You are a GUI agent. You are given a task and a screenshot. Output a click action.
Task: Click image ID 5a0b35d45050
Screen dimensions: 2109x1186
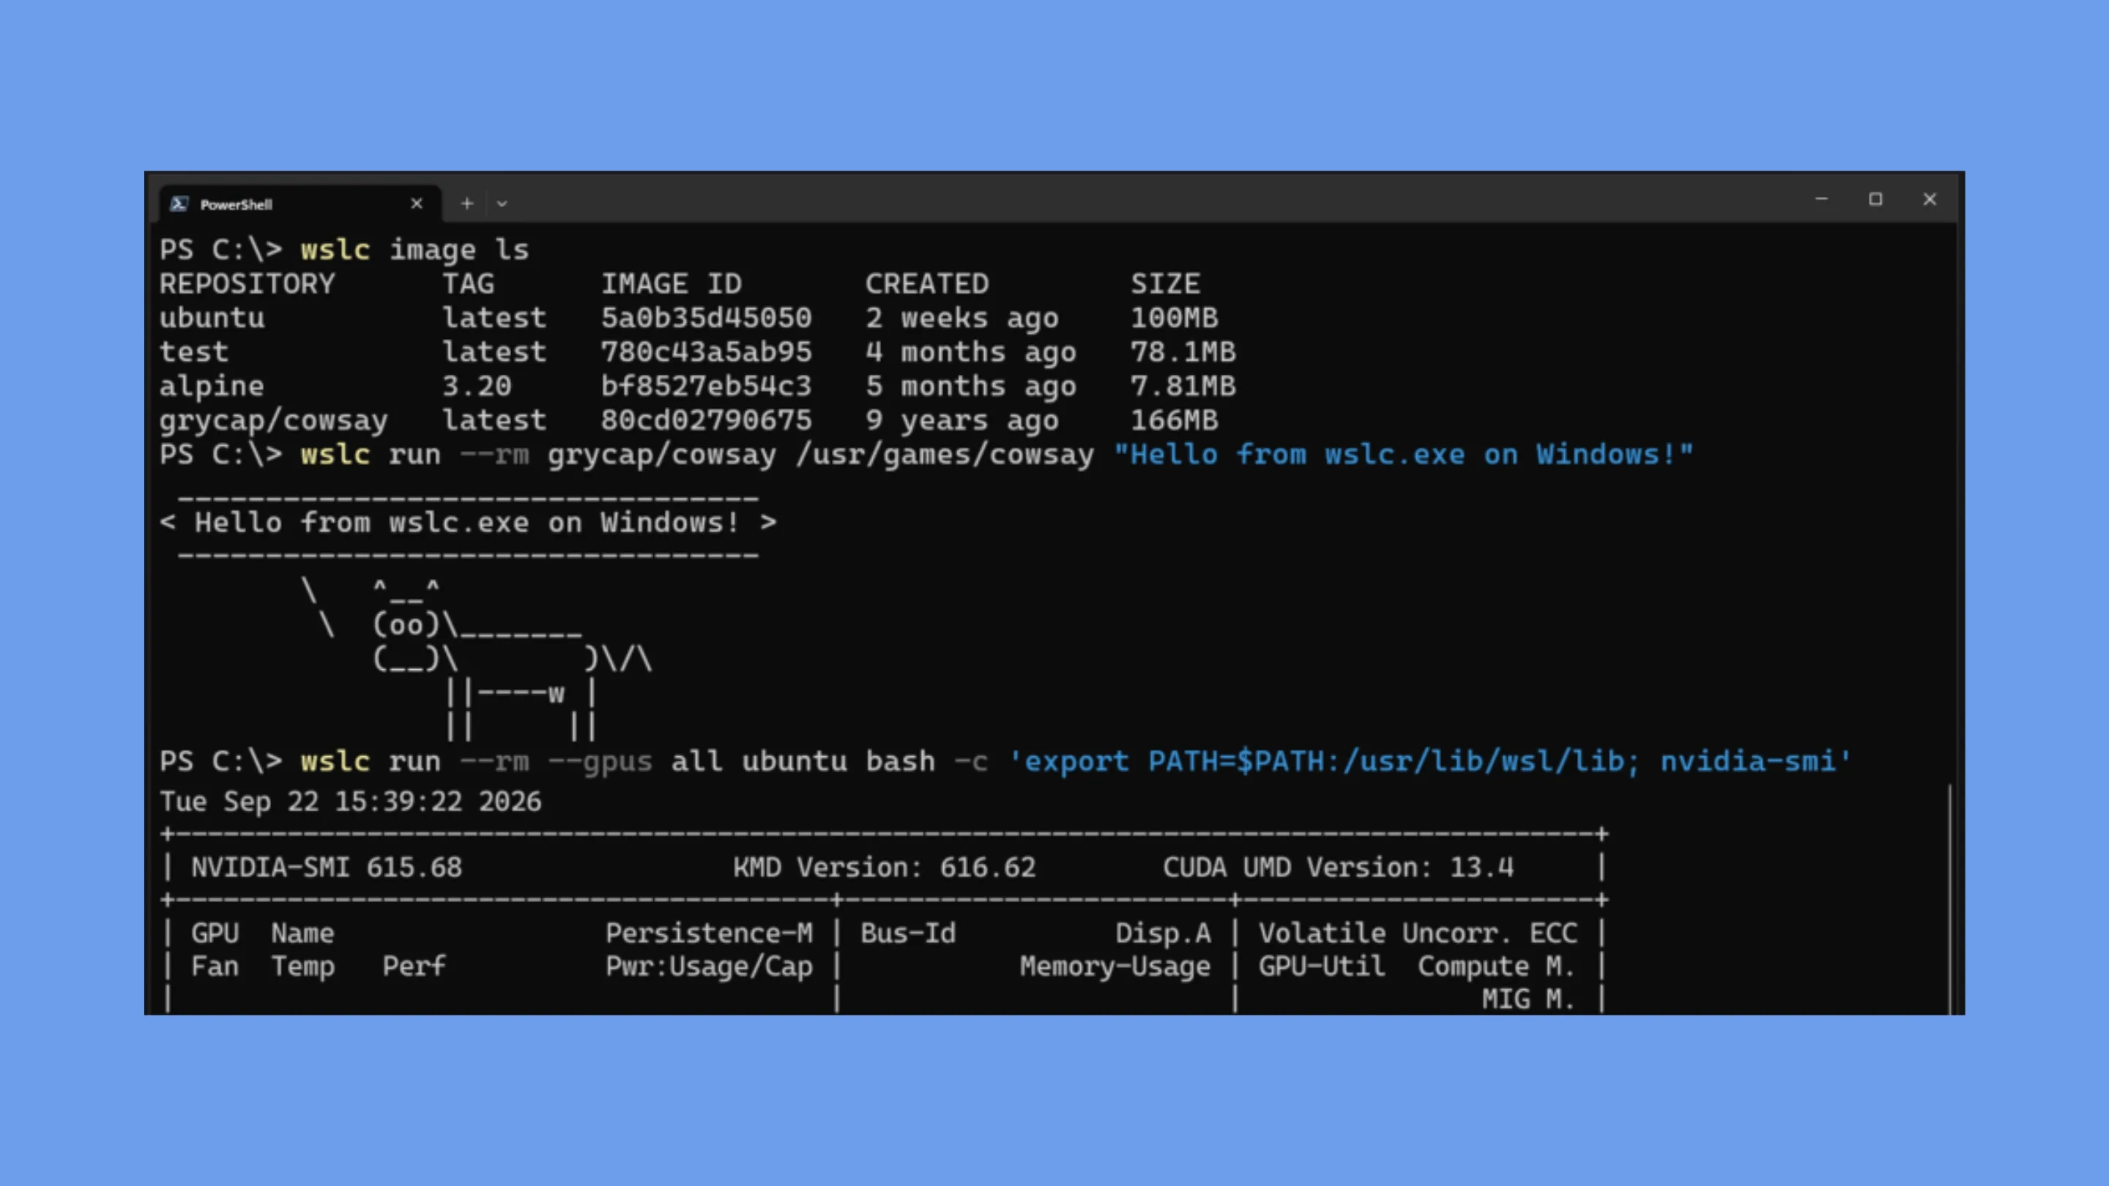click(x=707, y=318)
